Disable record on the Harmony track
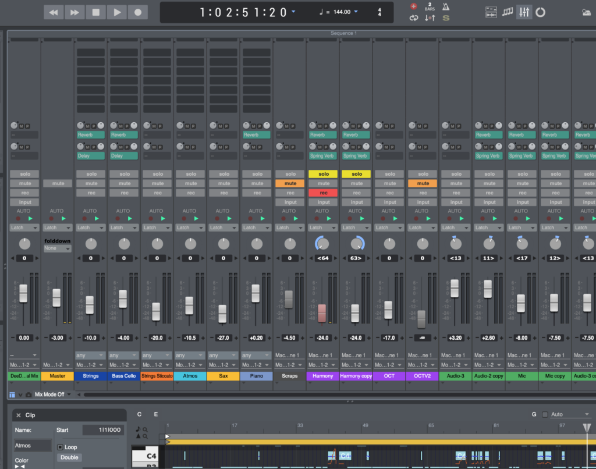Image resolution: width=596 pixels, height=469 pixels. click(x=324, y=193)
